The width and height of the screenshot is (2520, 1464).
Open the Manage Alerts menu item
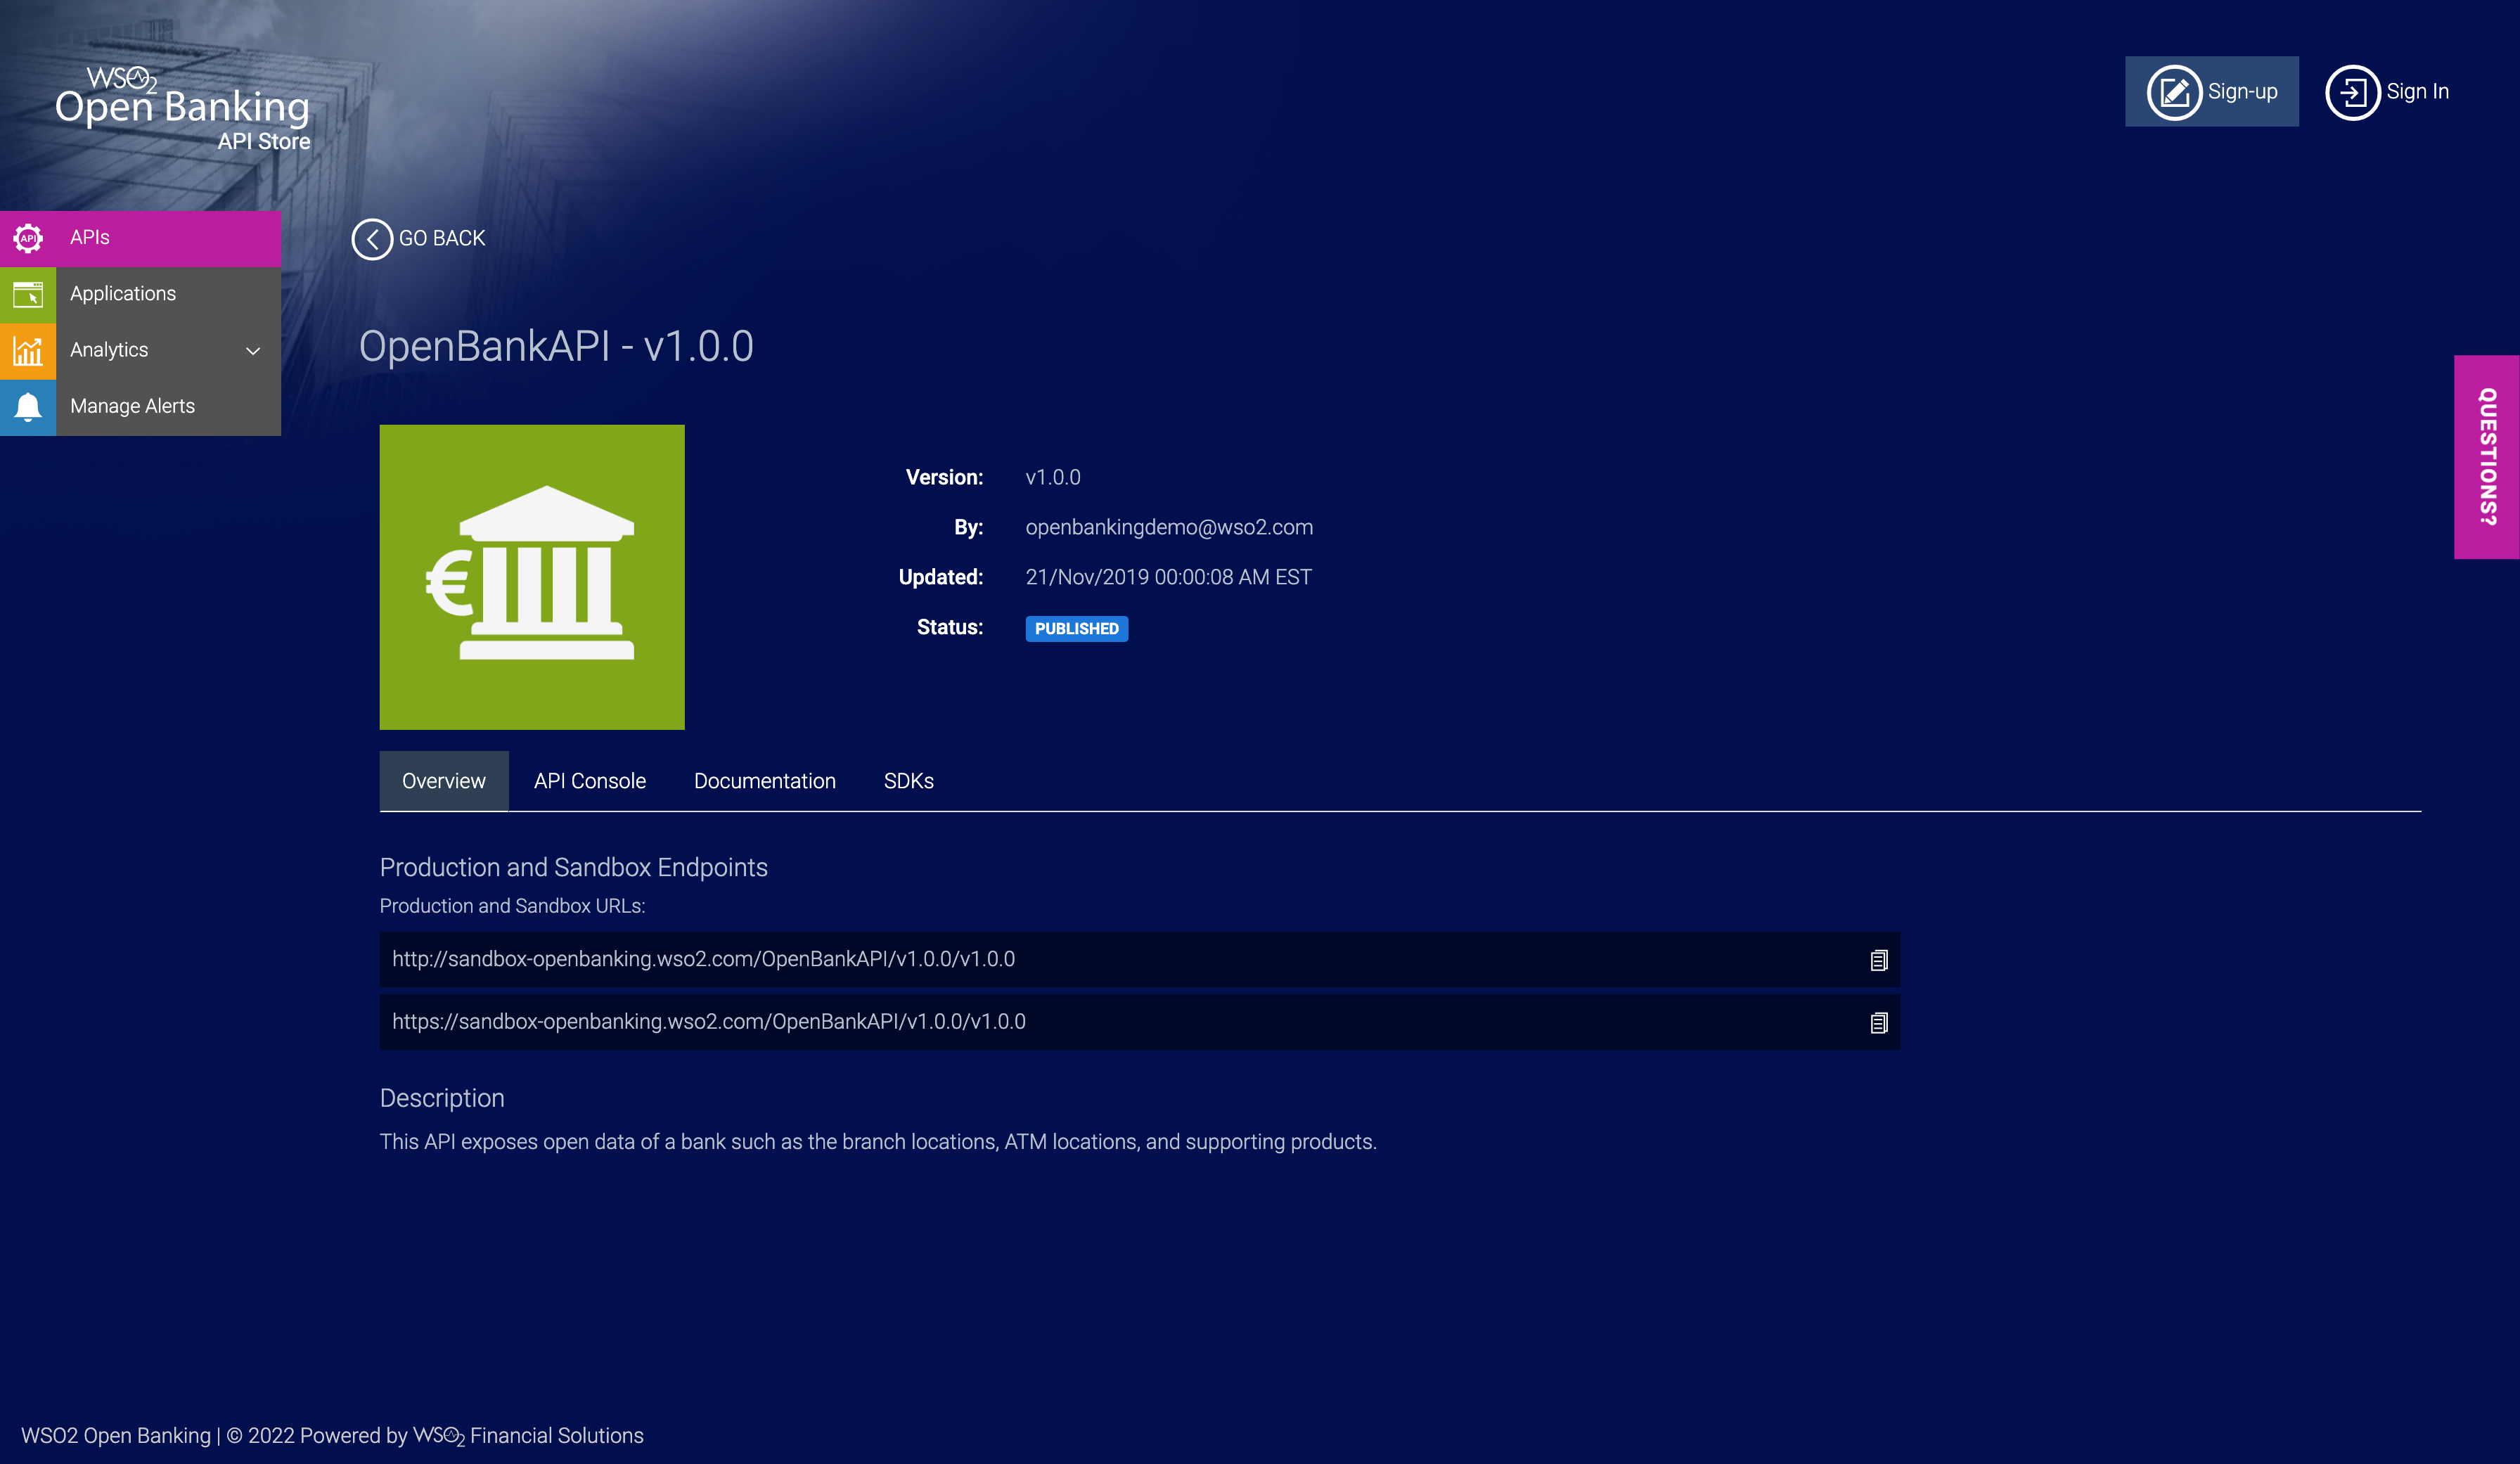pyautogui.click(x=132, y=406)
